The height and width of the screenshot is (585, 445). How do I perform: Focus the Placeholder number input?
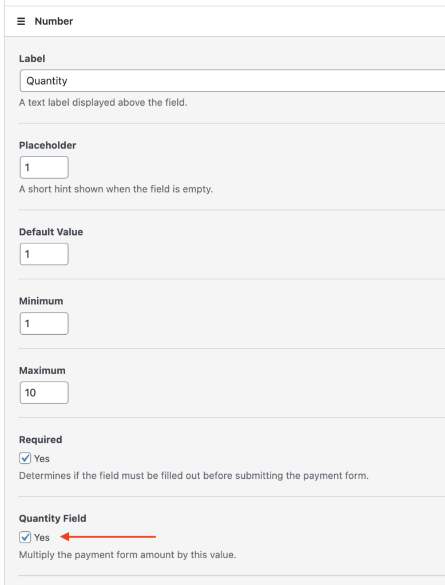43,167
